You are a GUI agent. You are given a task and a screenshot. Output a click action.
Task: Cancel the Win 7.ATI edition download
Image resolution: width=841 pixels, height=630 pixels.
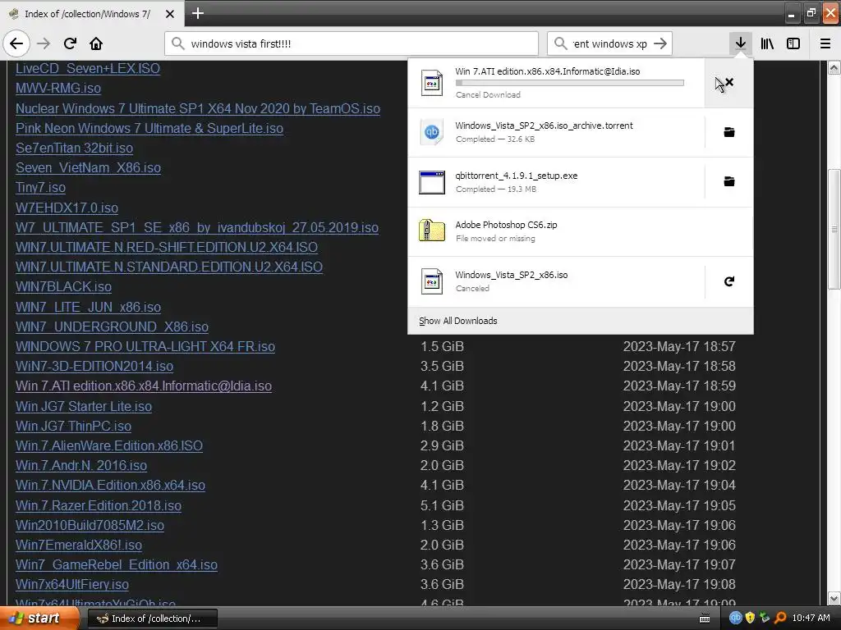[x=729, y=83]
